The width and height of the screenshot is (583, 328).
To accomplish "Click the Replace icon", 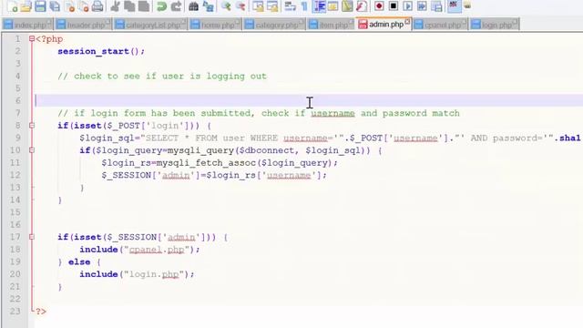I will pos(209,6).
